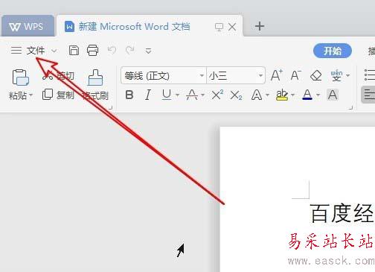The image size is (375, 272).
Task: Open the hamburger menu icon
Action: click(x=16, y=51)
